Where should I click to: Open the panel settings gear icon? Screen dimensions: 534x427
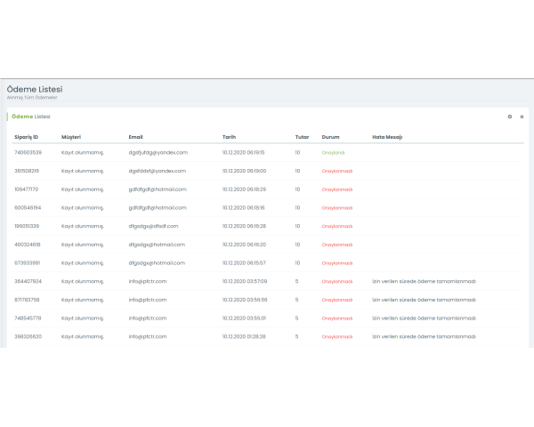(510, 117)
